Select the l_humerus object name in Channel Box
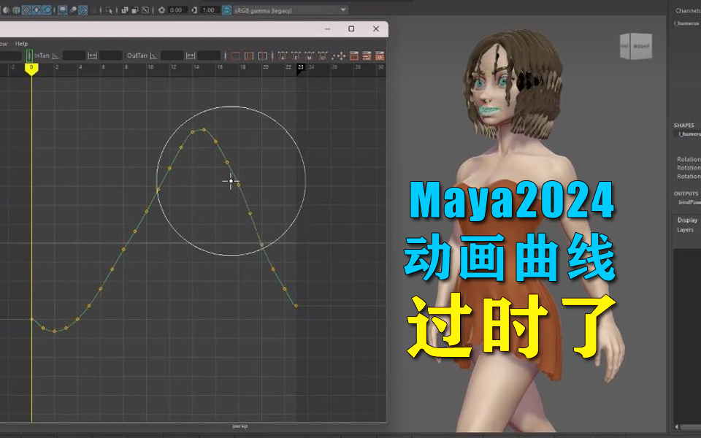The width and height of the screenshot is (701, 438). (x=688, y=23)
